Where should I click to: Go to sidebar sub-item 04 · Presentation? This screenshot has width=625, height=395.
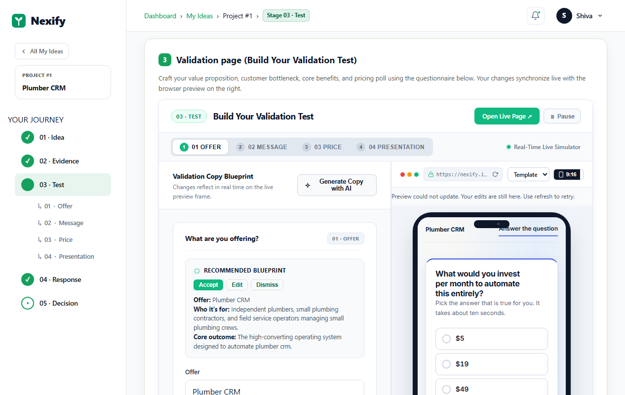tap(66, 256)
